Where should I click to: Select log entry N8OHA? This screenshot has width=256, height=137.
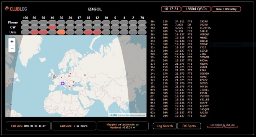tap(179, 64)
